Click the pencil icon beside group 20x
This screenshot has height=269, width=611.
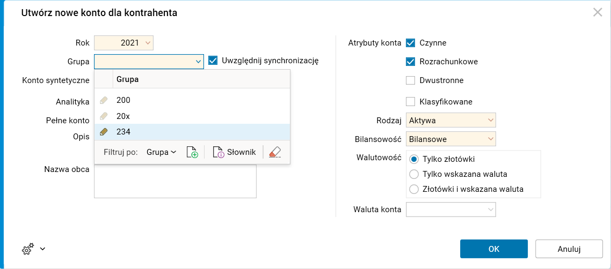point(104,116)
